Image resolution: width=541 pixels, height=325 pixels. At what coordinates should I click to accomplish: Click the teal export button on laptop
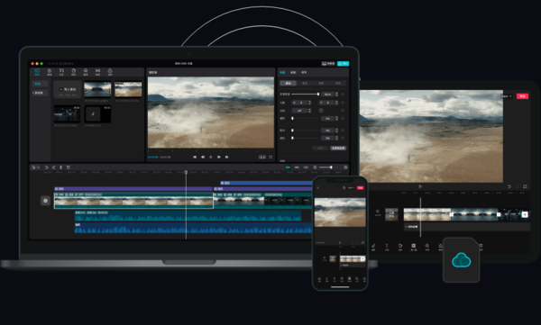pos(343,63)
